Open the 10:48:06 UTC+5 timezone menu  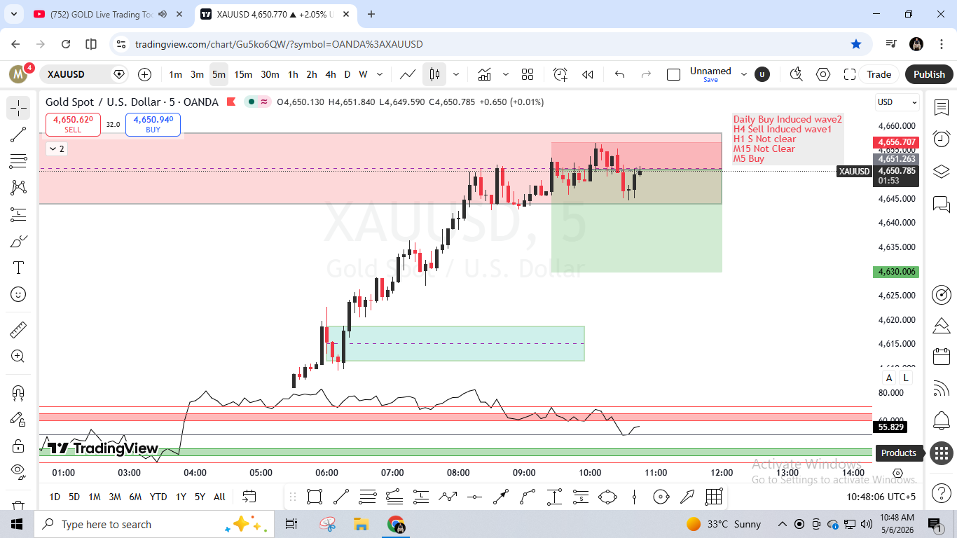click(x=881, y=497)
